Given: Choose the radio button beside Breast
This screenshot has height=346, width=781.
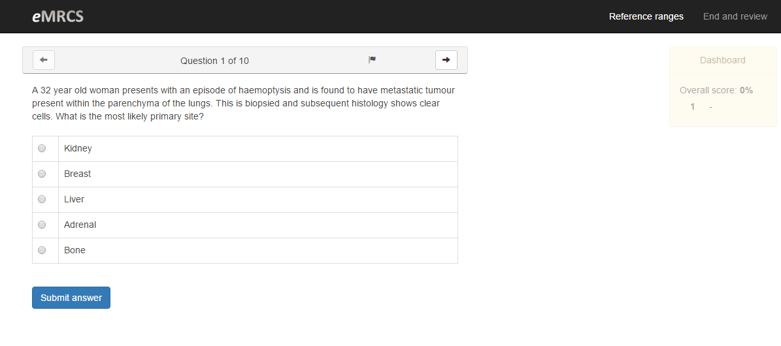Looking at the screenshot, I should click(x=42, y=174).
